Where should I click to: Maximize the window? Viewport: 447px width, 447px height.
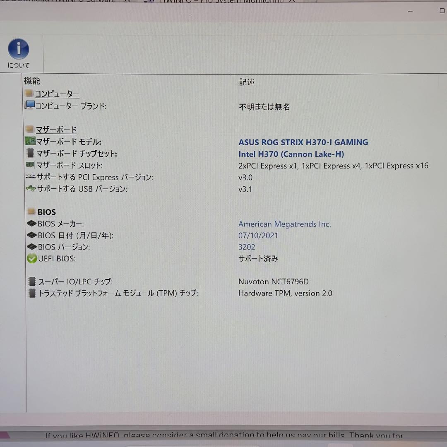(442, 11)
